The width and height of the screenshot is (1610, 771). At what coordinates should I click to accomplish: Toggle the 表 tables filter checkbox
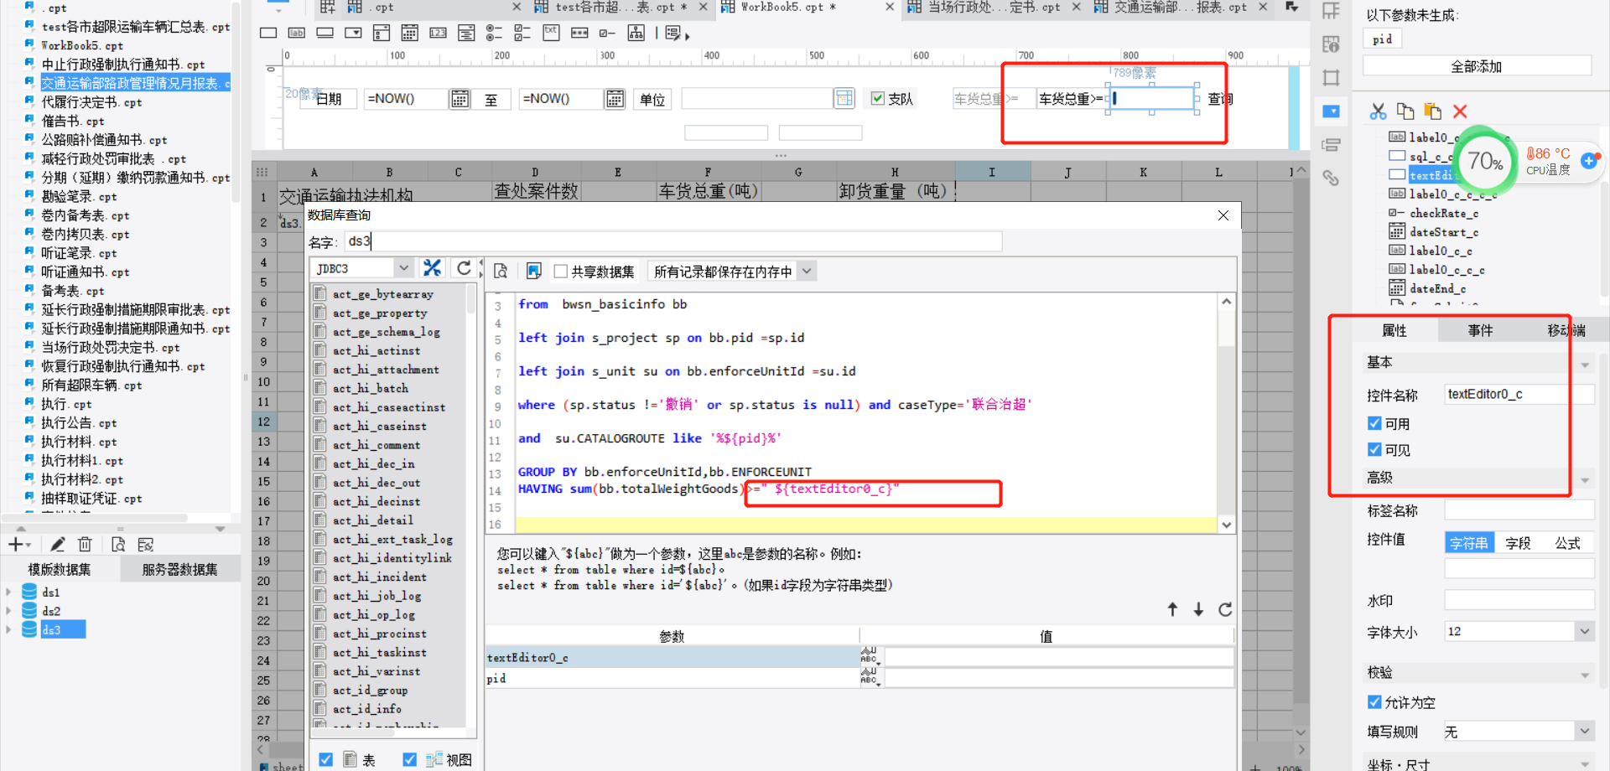[x=326, y=760]
